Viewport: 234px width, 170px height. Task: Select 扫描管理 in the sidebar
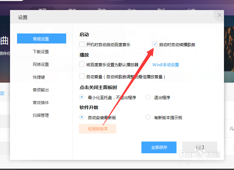click(x=41, y=115)
